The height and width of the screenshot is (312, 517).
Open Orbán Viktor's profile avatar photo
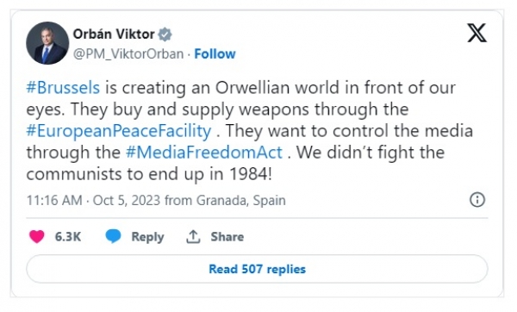click(47, 43)
